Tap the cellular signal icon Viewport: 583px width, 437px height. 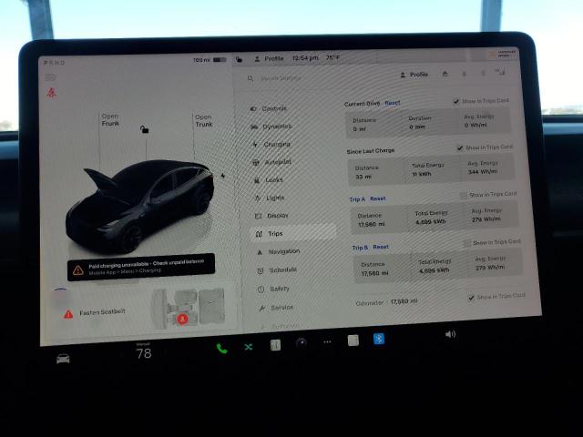501,73
